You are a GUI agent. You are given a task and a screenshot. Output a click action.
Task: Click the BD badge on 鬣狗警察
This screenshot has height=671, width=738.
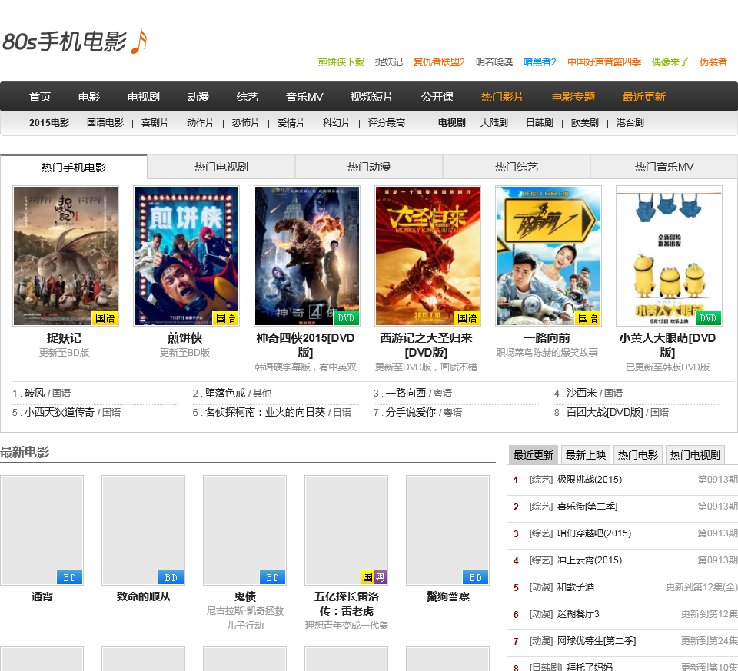[x=475, y=577]
